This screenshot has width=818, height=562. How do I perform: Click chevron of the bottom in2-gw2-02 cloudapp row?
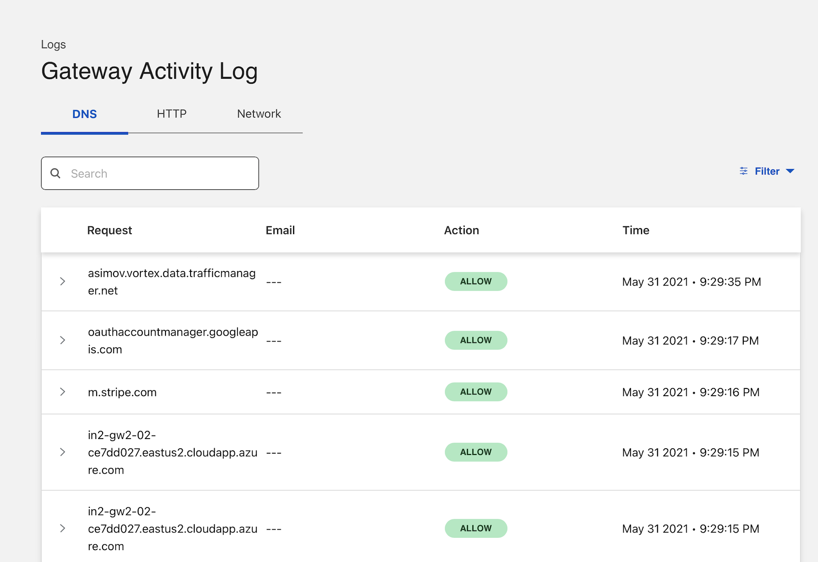coord(62,528)
